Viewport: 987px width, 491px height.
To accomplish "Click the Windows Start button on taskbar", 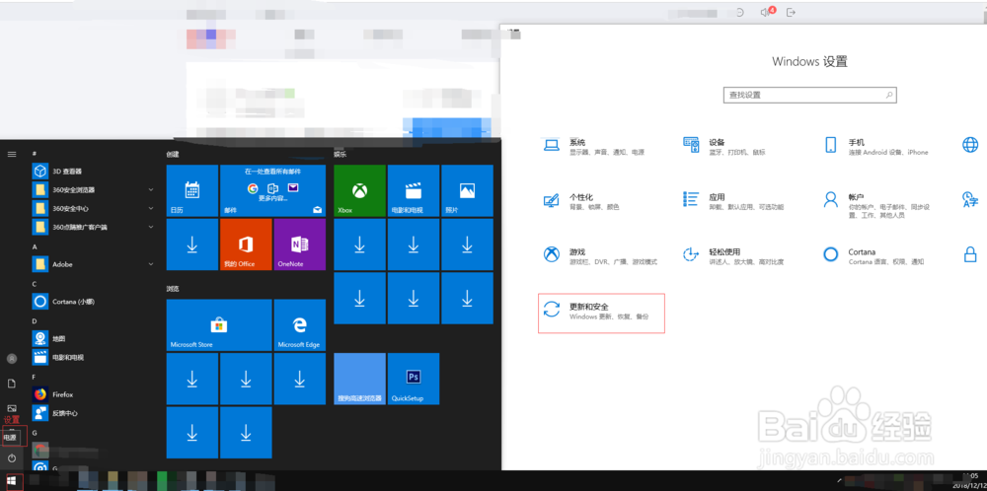I will point(11,481).
